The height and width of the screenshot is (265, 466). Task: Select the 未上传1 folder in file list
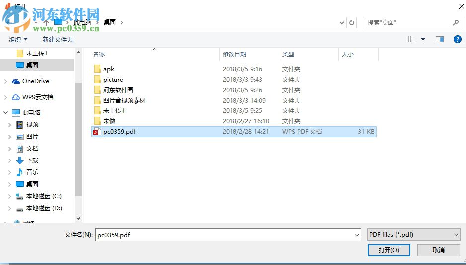(234, 111)
